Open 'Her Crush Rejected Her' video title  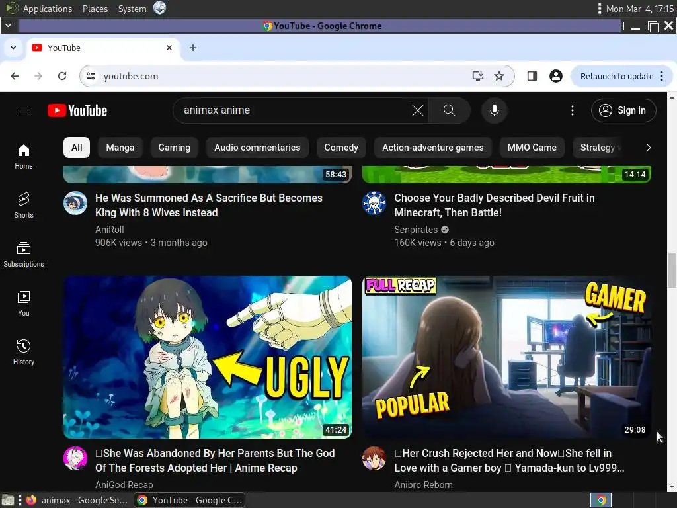coord(509,460)
